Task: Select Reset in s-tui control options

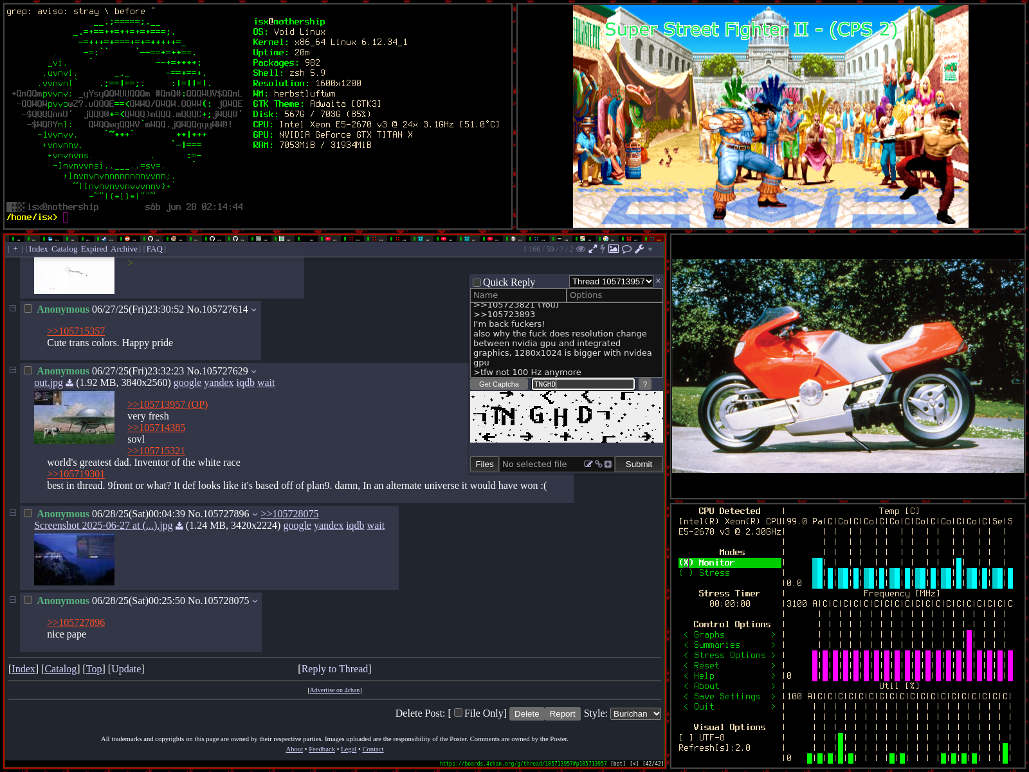Action: (730, 666)
